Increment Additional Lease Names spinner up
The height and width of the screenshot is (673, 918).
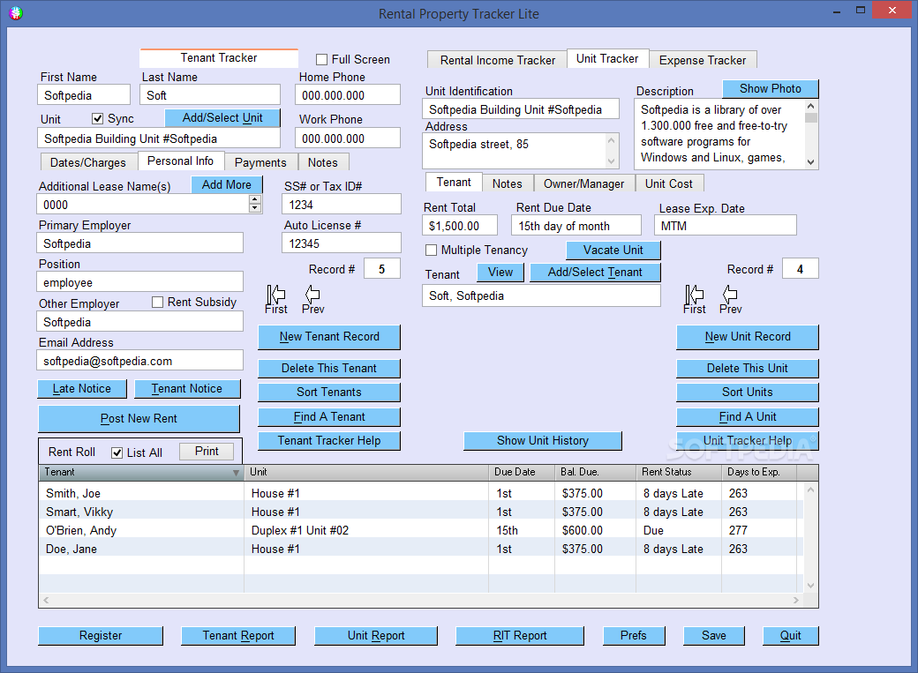pyautogui.click(x=255, y=199)
